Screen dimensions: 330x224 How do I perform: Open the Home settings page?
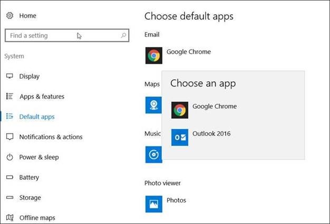(x=27, y=16)
